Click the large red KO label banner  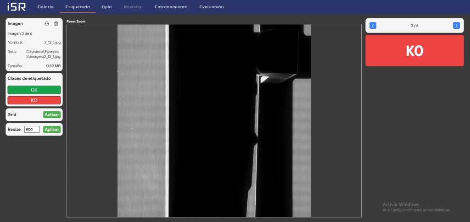[x=414, y=51]
